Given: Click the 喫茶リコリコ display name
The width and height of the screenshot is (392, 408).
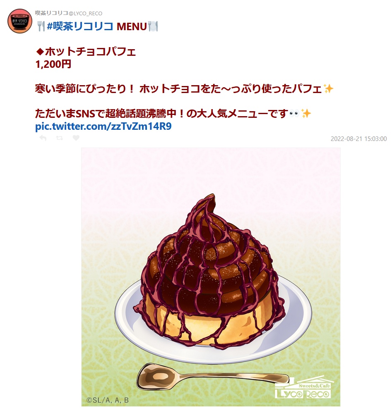Looking at the screenshot, I should [x=52, y=13].
